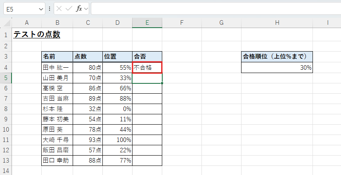Select the 合否 header cell
Viewport: 341px width, 175px height.
click(x=147, y=57)
